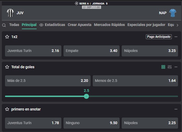This screenshot has width=182, height=132.
Task: Click the Juventus striped jersey icon
Action: [10, 13]
